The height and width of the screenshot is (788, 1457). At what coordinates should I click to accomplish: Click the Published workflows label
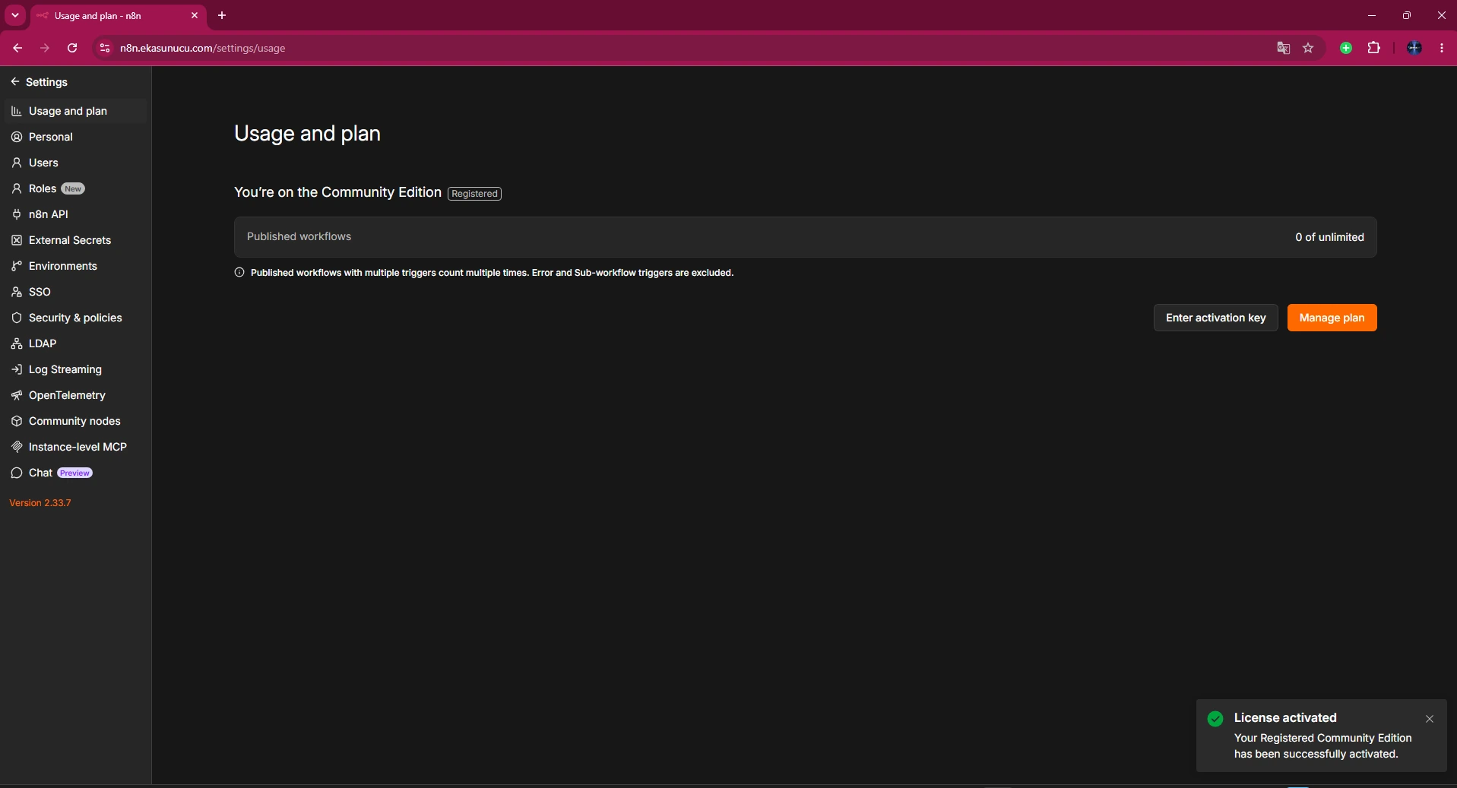tap(299, 236)
